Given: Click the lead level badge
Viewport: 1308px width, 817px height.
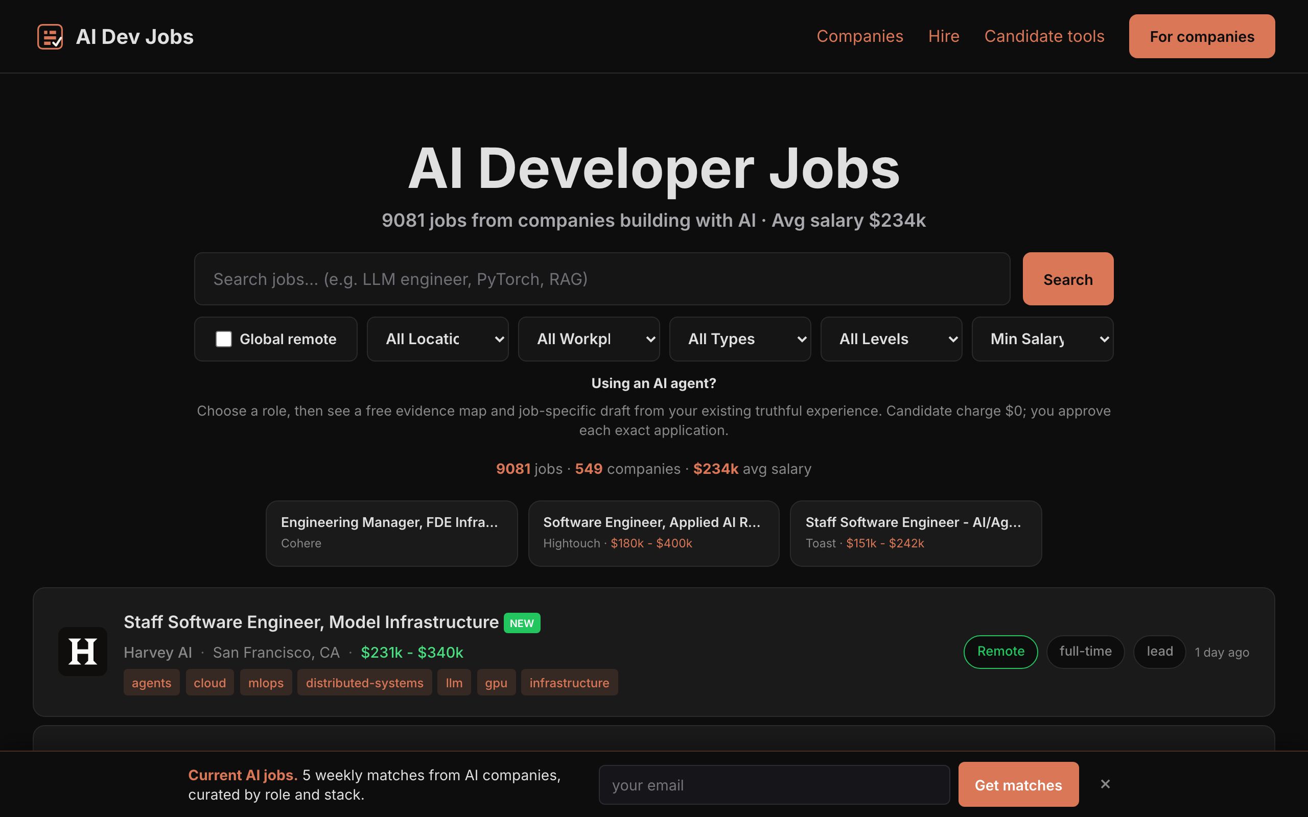Looking at the screenshot, I should pos(1159,652).
